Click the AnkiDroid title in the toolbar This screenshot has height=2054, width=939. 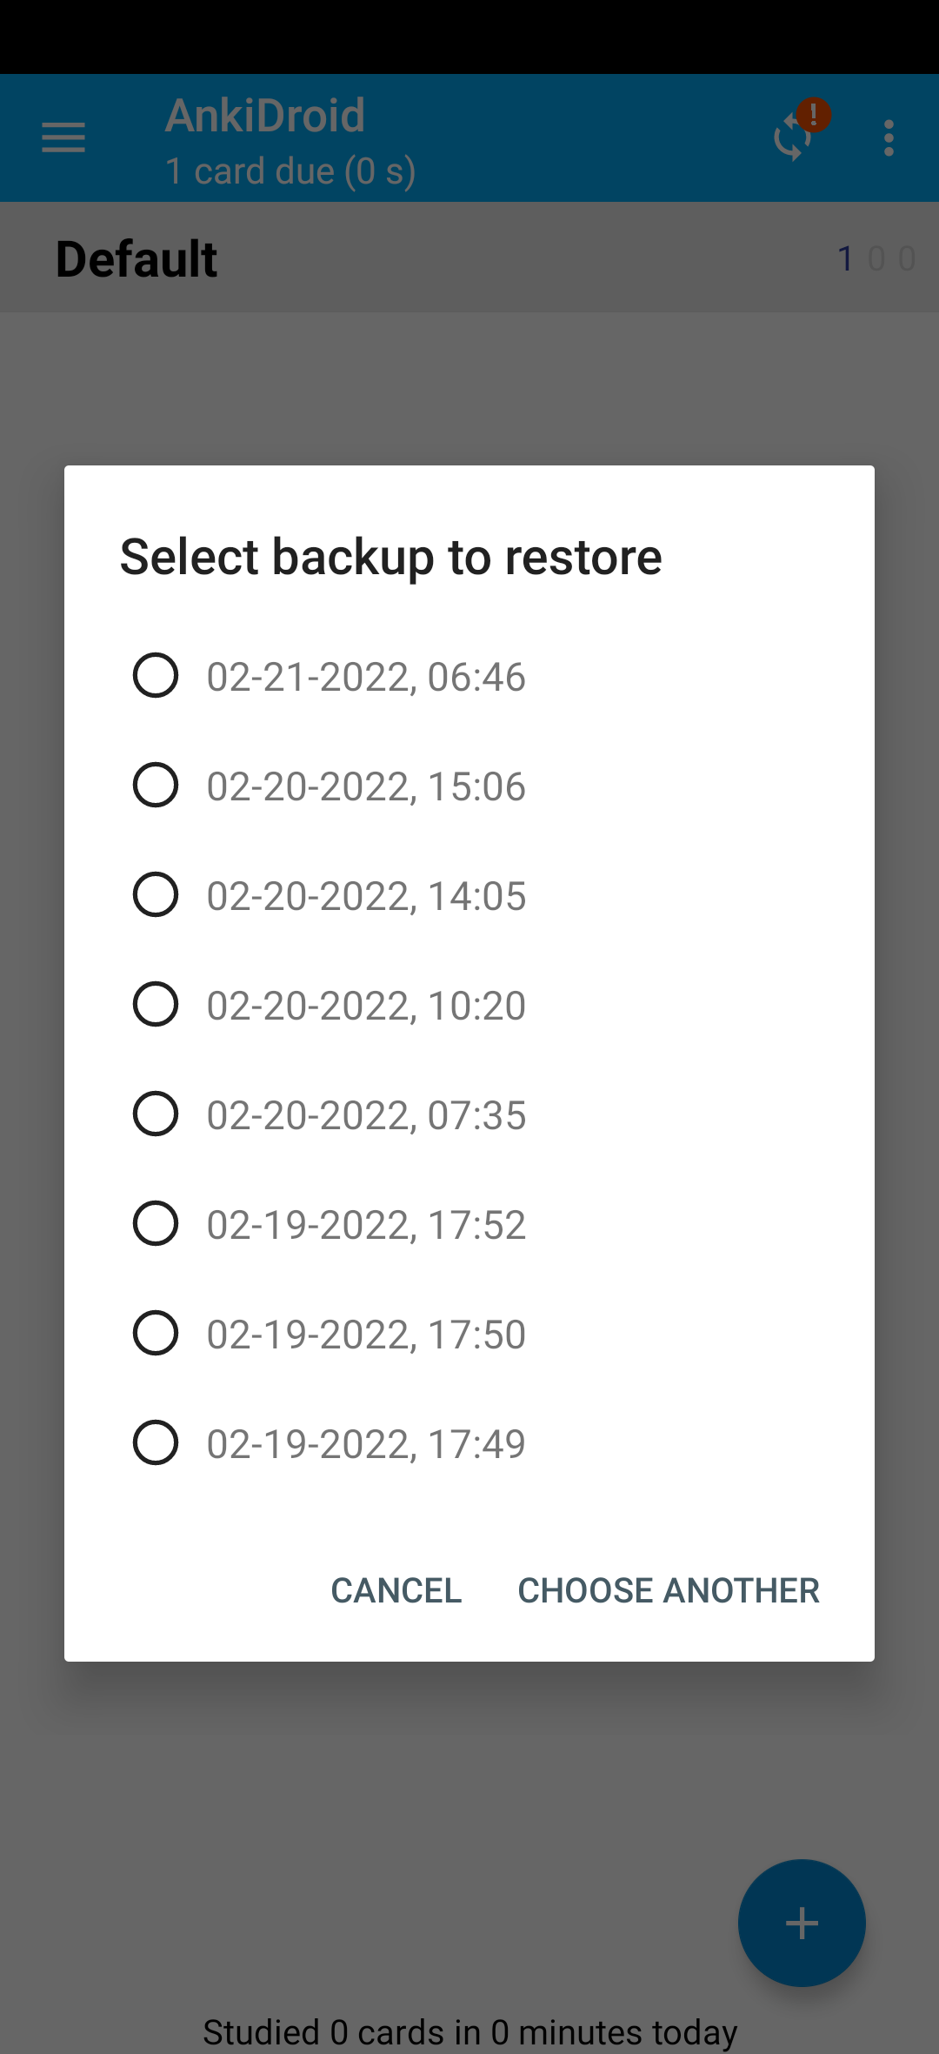264,114
